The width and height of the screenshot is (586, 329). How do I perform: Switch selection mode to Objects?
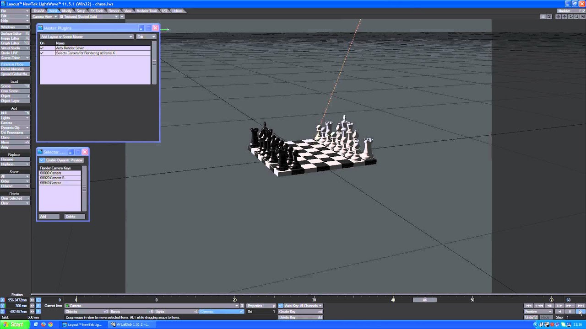[87, 312]
